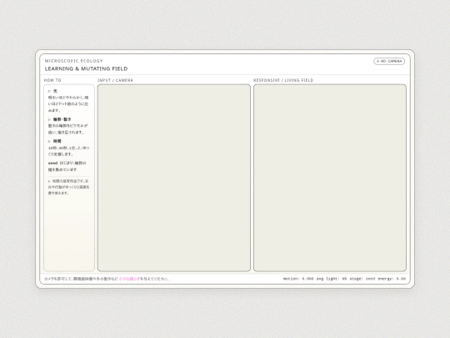450x338 pixels.
Task: Click the triangle marker beside 時間
Action: click(49, 141)
